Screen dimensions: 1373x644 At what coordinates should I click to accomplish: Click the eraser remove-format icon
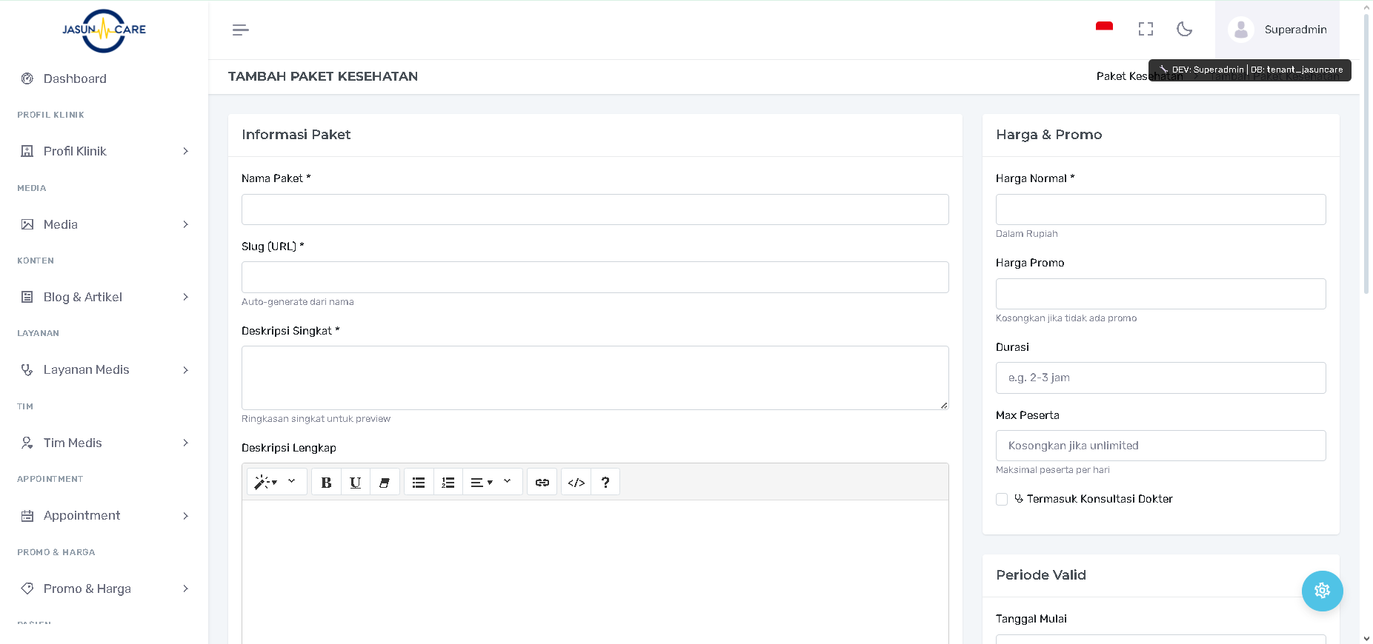tap(384, 483)
